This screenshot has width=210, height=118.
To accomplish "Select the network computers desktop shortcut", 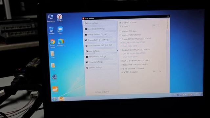I will pyautogui.click(x=54, y=78).
